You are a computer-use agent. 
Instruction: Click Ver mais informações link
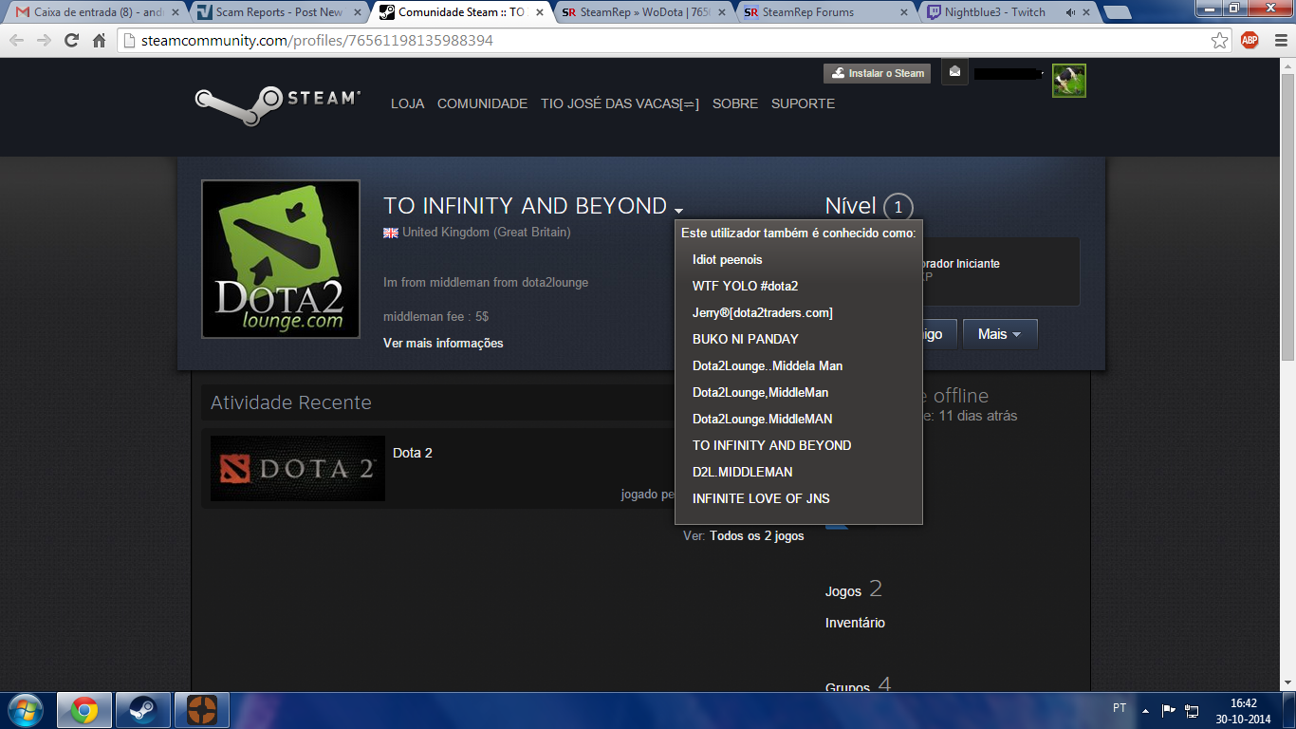point(443,343)
